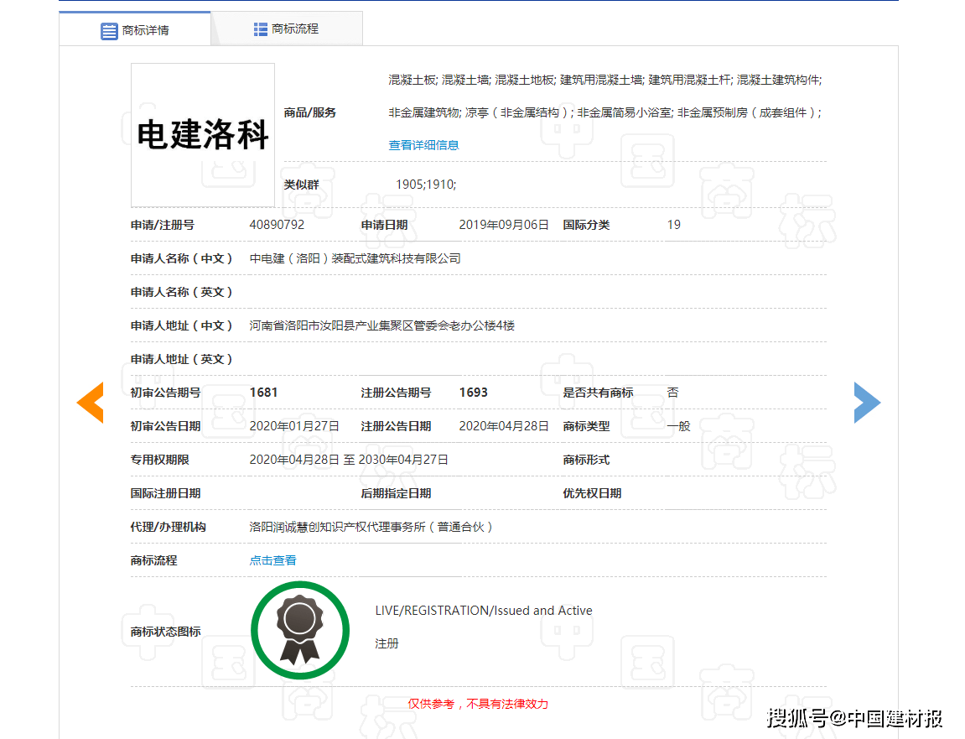Click the registration announcement issue number 1693

(473, 393)
